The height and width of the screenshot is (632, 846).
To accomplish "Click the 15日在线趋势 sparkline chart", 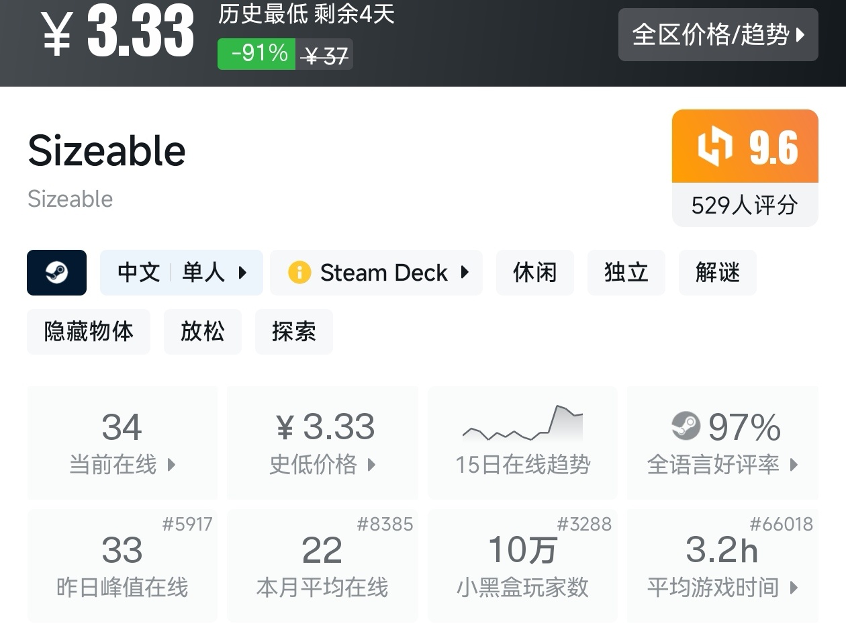I will pos(522,424).
